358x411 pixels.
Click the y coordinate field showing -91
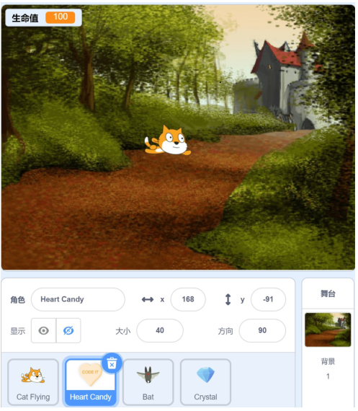(268, 299)
